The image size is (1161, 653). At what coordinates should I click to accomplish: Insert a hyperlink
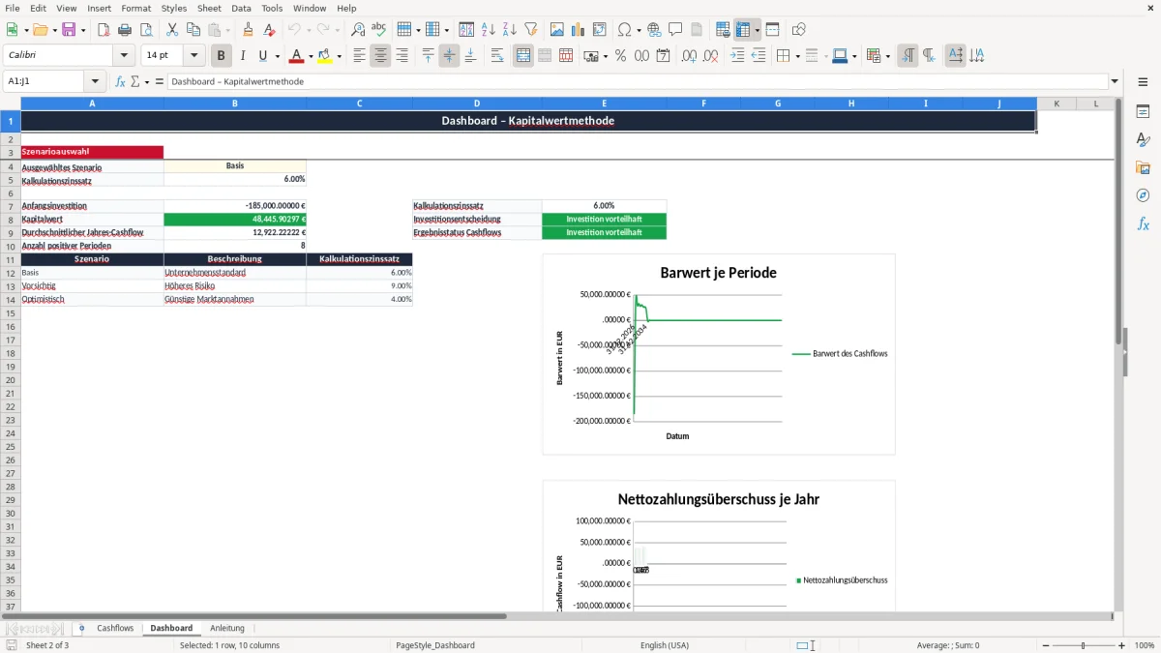pyautogui.click(x=654, y=30)
